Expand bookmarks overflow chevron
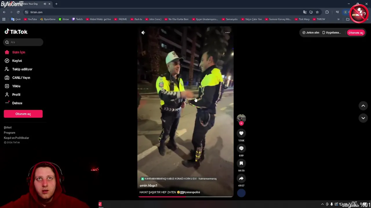The image size is (371, 208). tap(338, 19)
